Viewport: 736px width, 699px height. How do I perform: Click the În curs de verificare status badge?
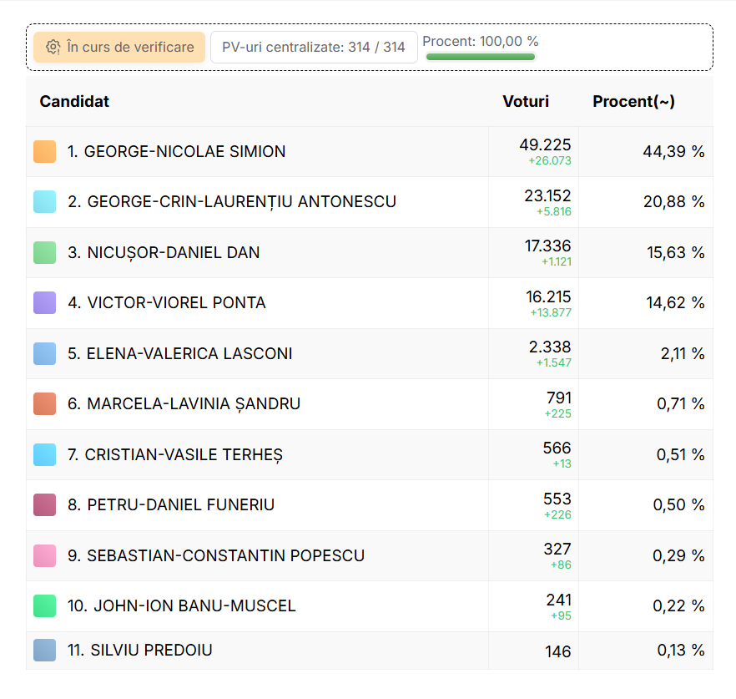point(119,48)
